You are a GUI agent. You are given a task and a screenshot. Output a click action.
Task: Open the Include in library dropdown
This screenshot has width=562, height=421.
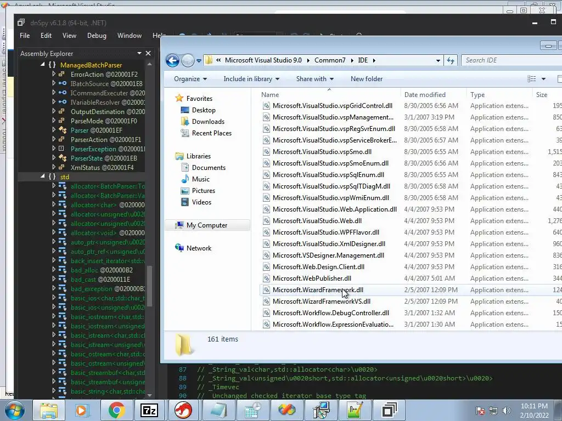[251, 79]
